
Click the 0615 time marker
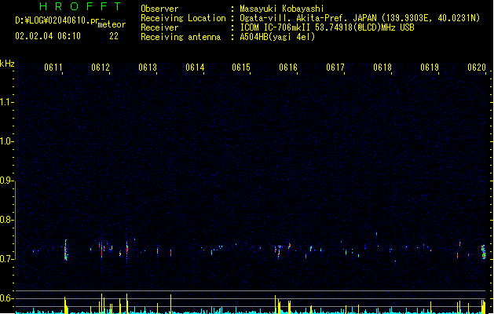(241, 67)
